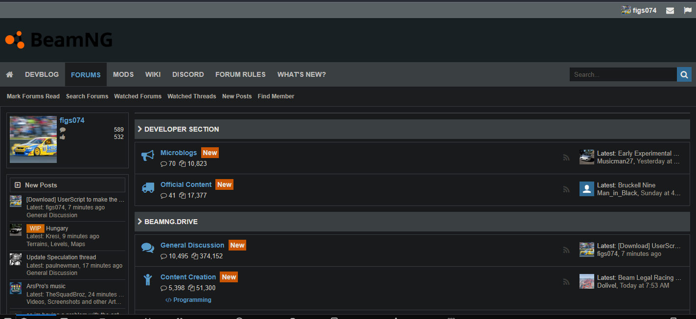This screenshot has height=319, width=696.
Task: Click avatar beside ArsPro's music thread
Action: [x=16, y=288]
